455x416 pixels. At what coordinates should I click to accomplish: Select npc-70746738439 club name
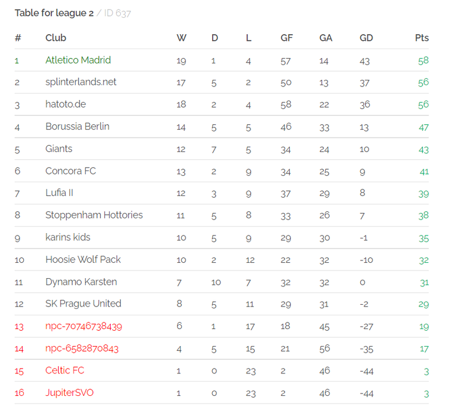click(84, 327)
